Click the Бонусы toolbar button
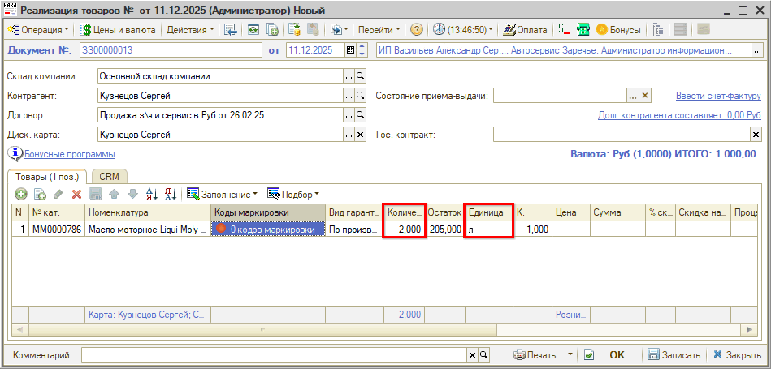The width and height of the screenshot is (771, 369). 618,30
